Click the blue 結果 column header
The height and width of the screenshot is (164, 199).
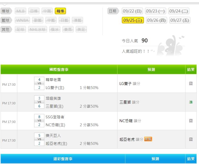[x=191, y=159]
